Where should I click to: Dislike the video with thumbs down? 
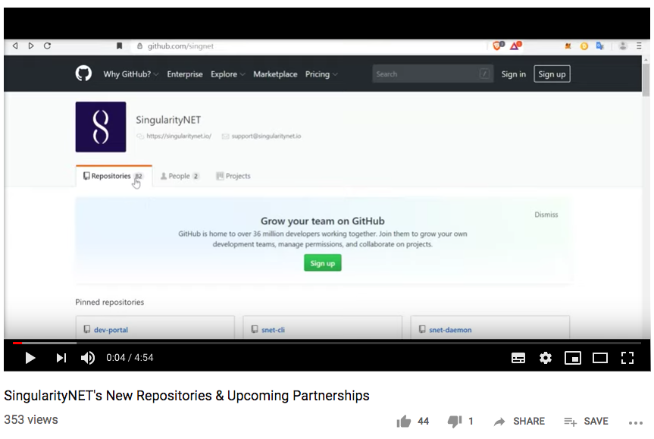coord(454,421)
